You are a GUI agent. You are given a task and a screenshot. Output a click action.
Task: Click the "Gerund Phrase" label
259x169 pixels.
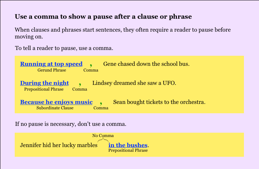52,70
